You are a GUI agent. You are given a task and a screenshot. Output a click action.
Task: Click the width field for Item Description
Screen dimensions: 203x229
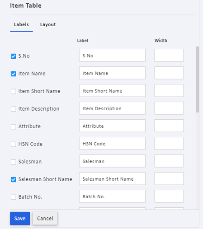click(169, 108)
